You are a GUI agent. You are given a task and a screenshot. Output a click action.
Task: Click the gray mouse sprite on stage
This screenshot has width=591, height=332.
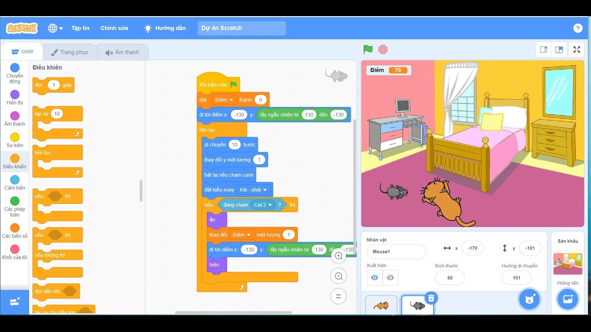coord(394,191)
